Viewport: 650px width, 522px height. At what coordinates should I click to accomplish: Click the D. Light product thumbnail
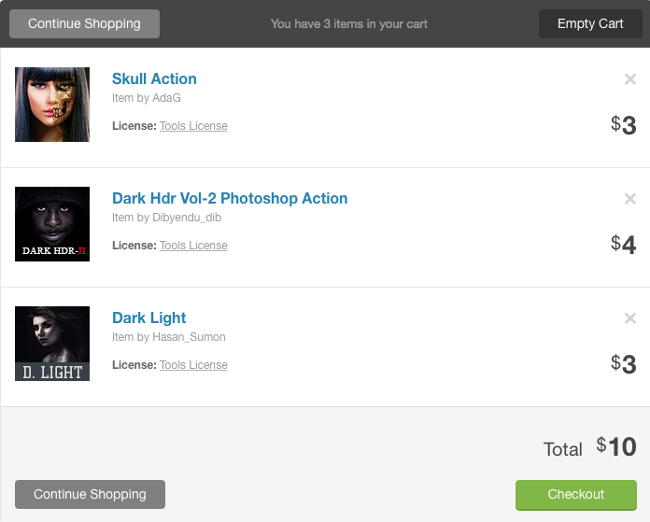[x=52, y=344]
